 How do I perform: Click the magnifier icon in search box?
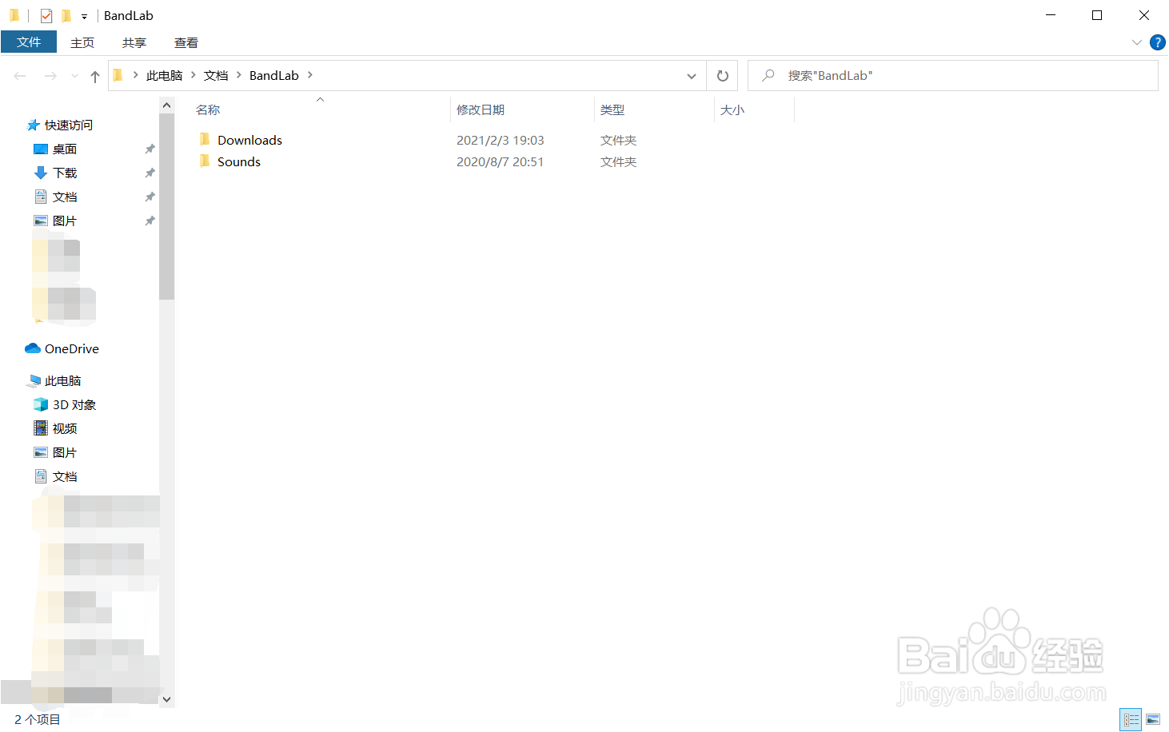click(768, 75)
